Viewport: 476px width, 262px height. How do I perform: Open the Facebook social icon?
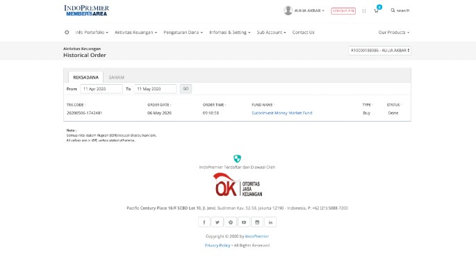204,222
